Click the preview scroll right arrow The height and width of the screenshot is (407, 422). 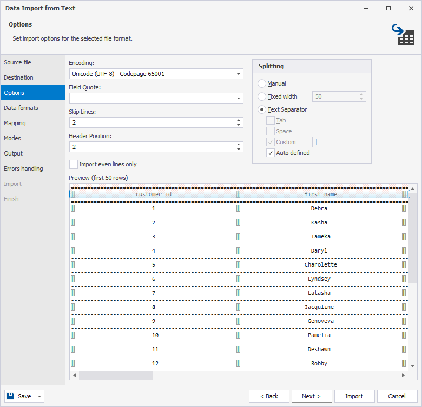403,375
